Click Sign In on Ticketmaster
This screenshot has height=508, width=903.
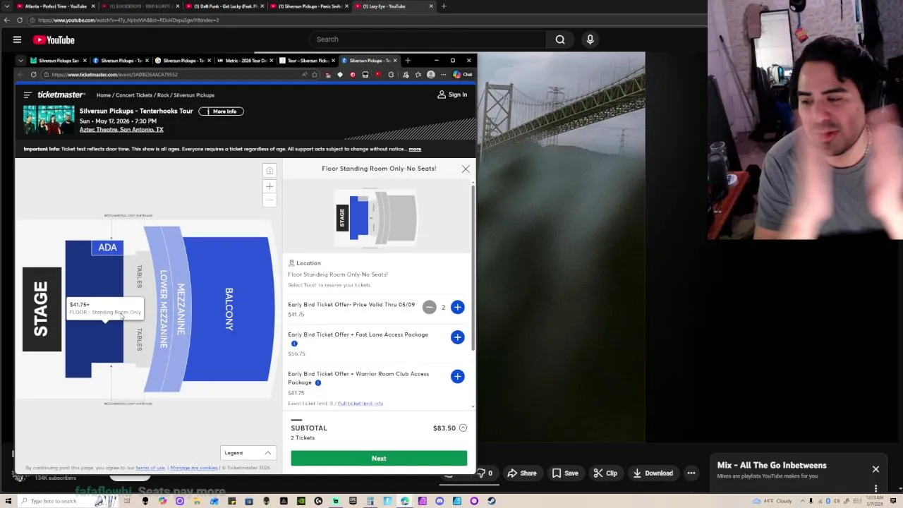452,95
